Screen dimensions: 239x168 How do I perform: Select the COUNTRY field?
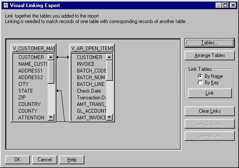pos(29,104)
